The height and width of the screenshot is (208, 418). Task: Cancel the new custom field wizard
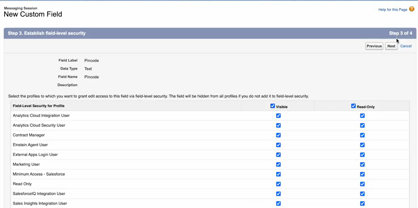(x=406, y=46)
